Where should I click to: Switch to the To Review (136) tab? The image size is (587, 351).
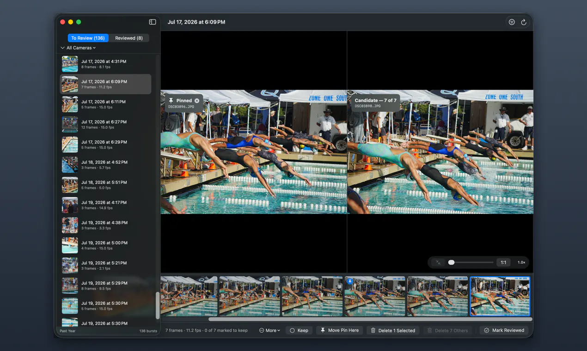pyautogui.click(x=88, y=38)
